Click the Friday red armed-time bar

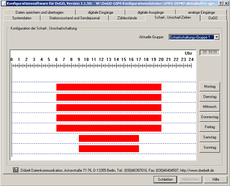pyautogui.click(x=109, y=128)
